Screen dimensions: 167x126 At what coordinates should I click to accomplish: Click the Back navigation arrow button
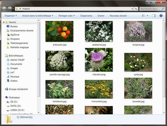(x=4, y=9)
